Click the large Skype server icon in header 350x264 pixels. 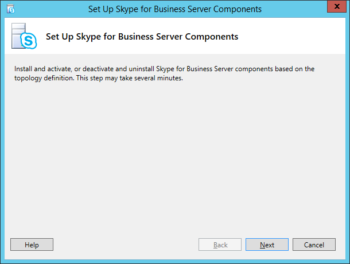[24, 36]
